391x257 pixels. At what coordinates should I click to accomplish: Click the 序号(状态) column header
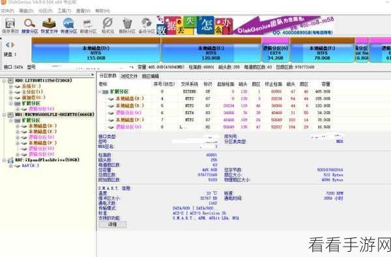pos(164,84)
